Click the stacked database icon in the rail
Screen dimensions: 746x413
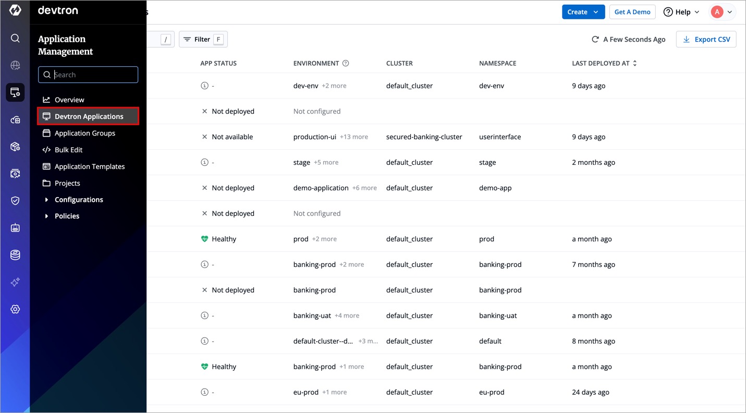15,255
